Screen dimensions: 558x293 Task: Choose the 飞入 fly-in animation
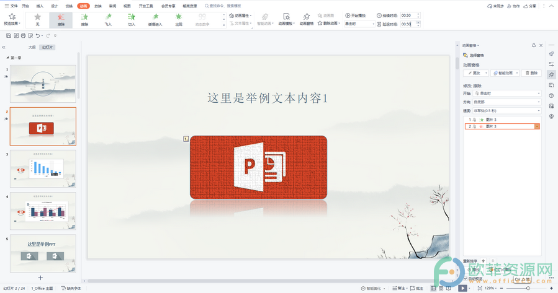(108, 20)
